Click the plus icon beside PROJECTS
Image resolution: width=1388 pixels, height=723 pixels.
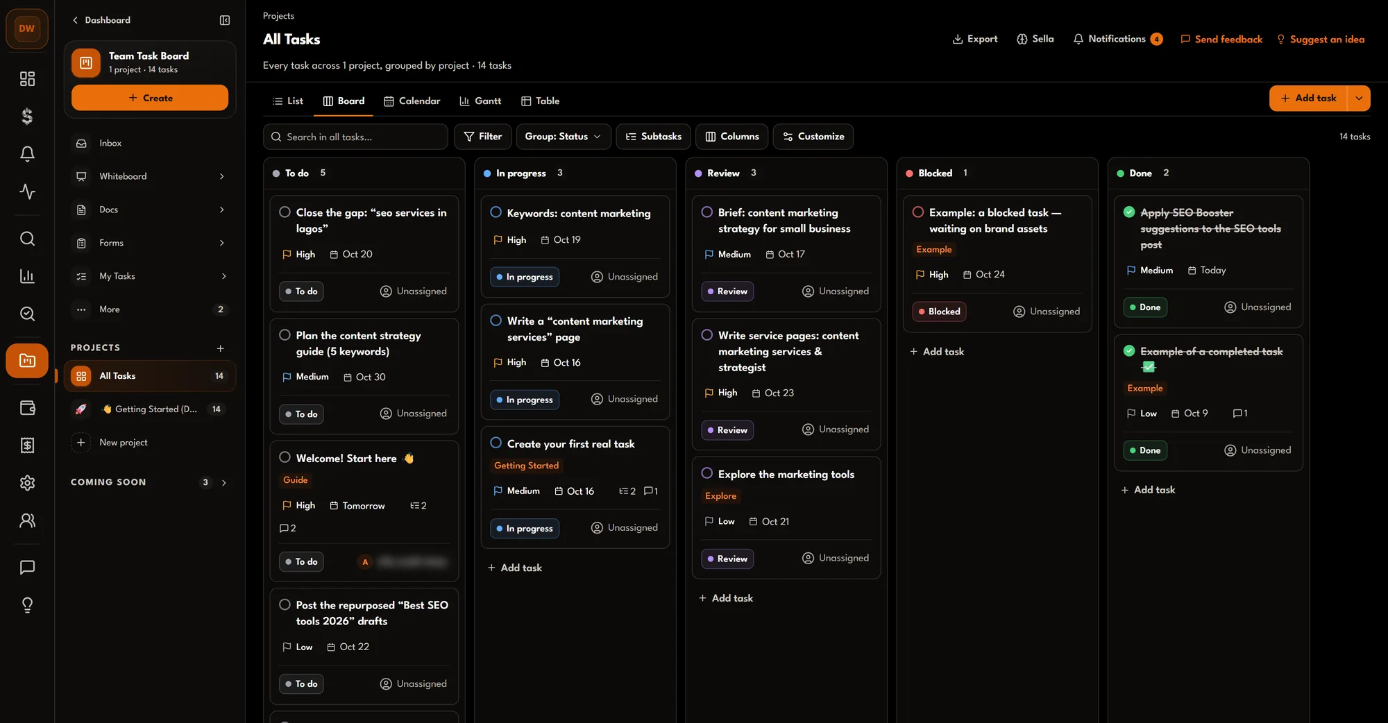[x=220, y=348]
